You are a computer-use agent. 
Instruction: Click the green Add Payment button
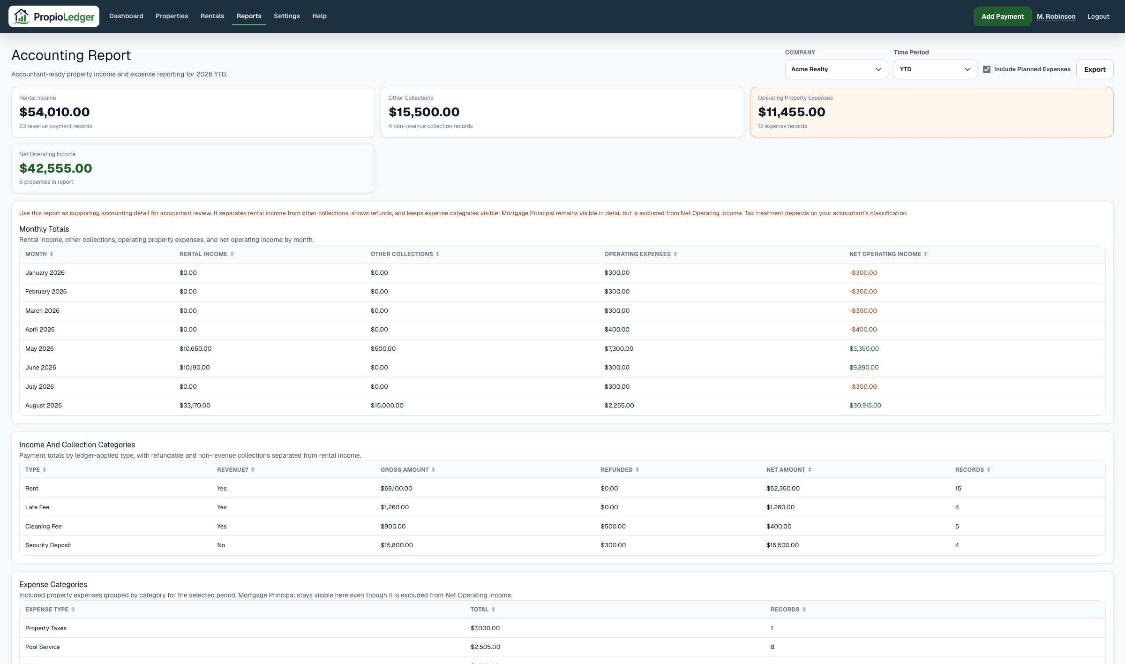1003,16
